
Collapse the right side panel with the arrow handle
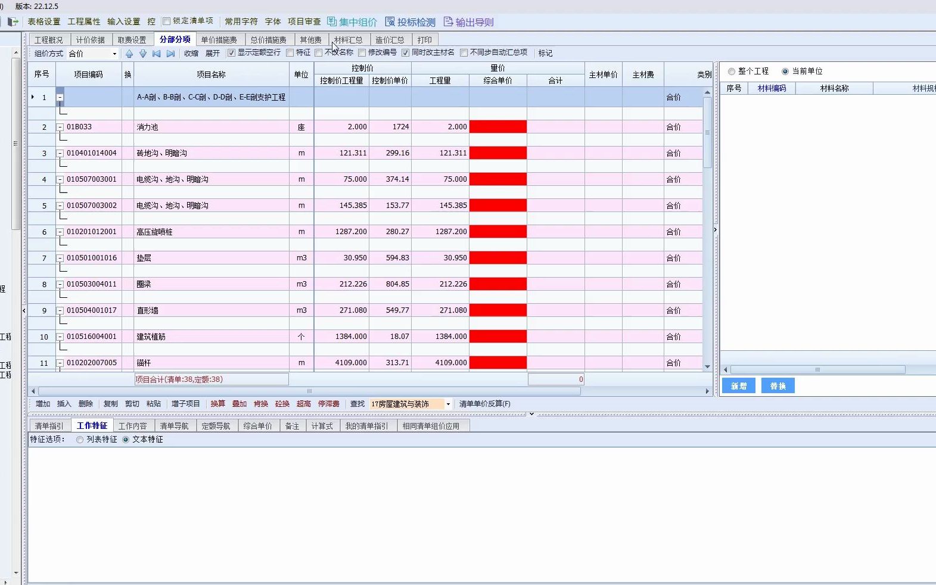716,229
